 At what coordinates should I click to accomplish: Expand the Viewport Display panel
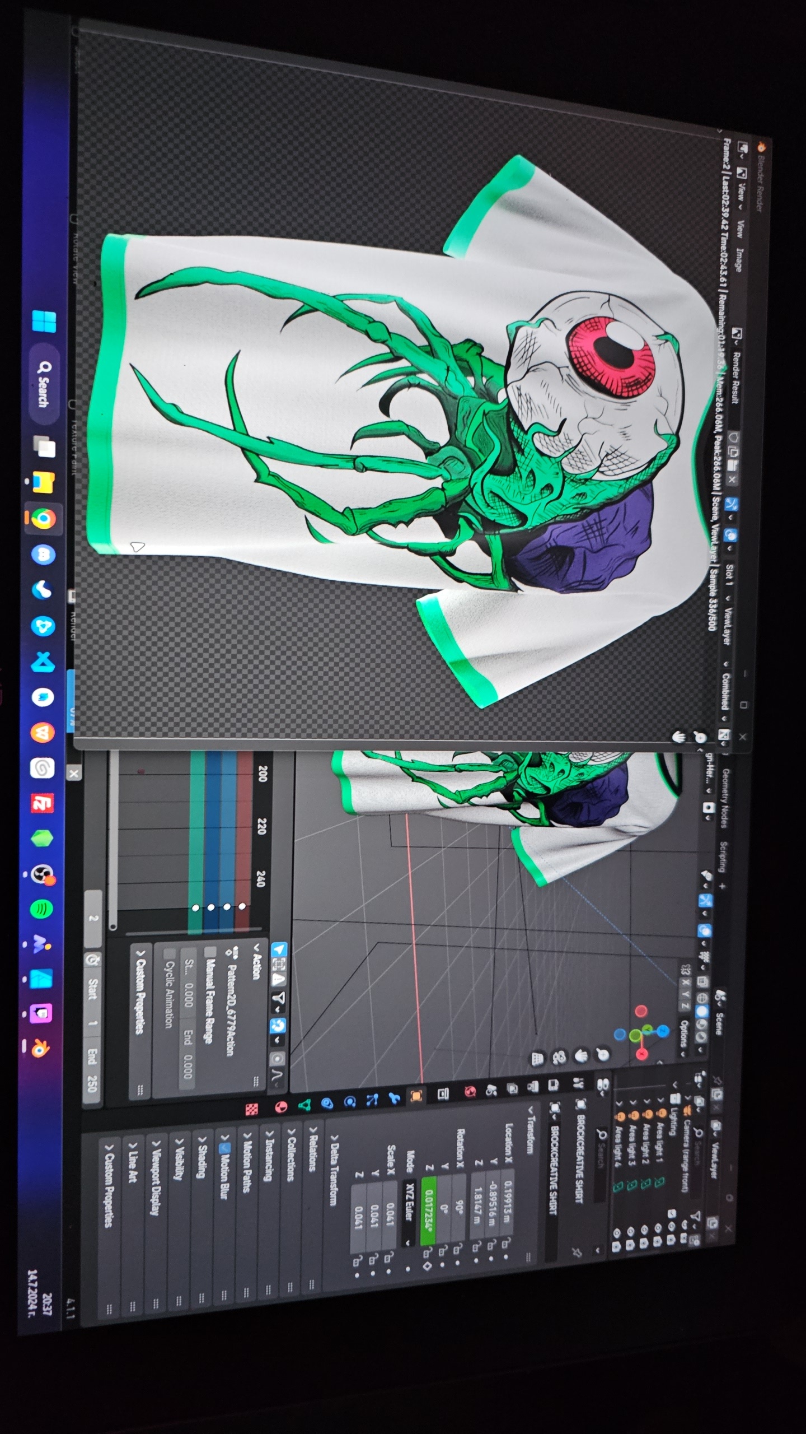tap(156, 1176)
